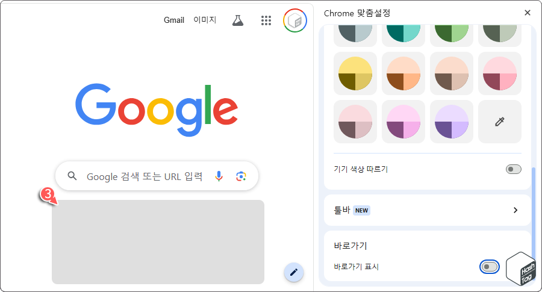This screenshot has height=292, width=542.
Task: Select the violet purple theme swatch
Action: (x=452, y=122)
